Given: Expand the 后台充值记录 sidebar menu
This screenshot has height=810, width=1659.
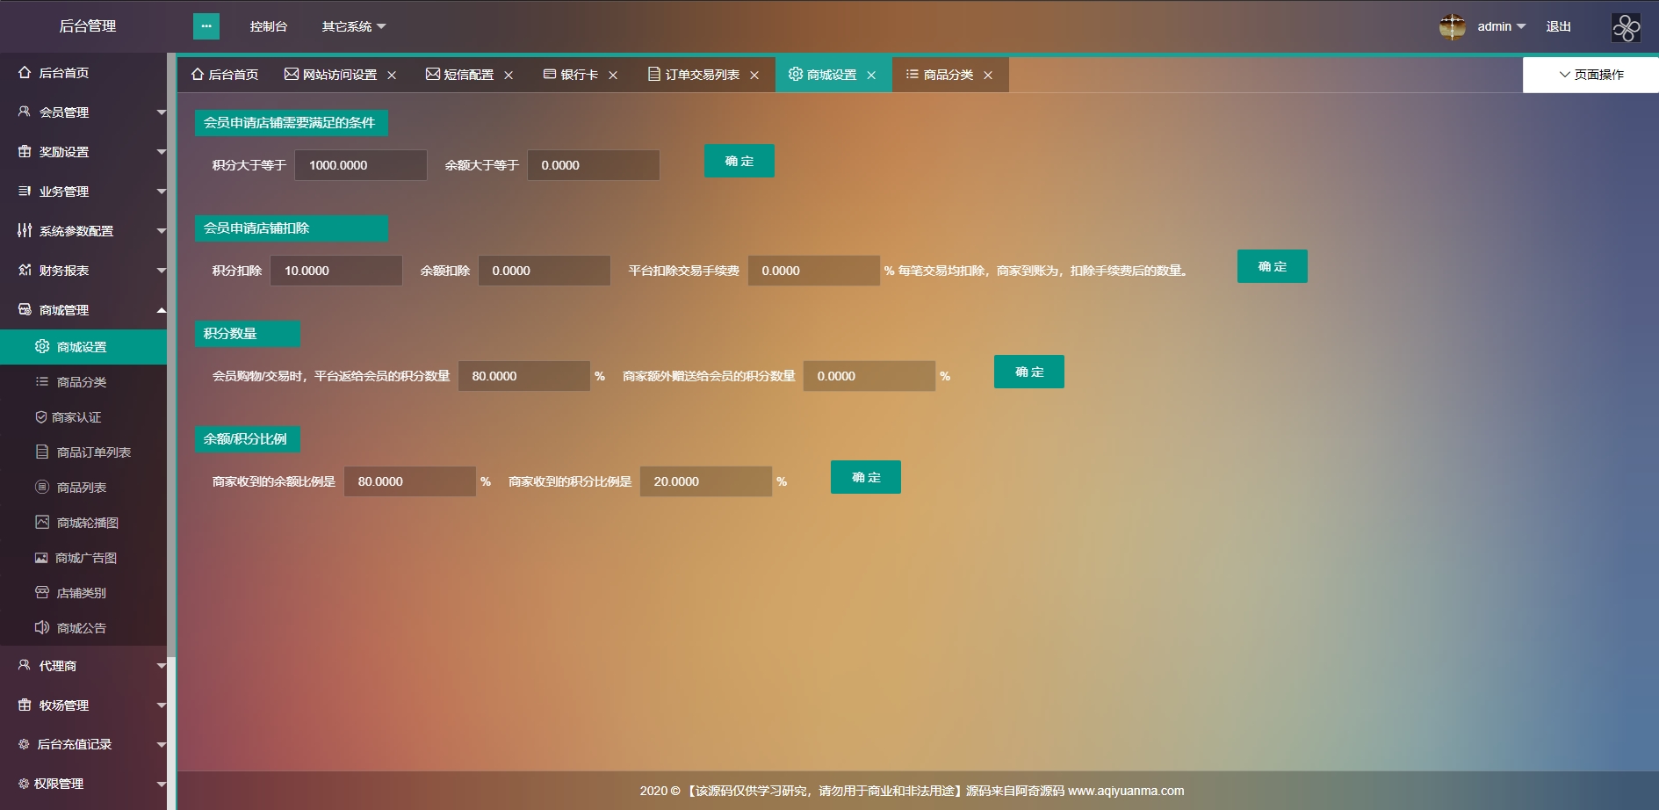Looking at the screenshot, I should coord(83,744).
